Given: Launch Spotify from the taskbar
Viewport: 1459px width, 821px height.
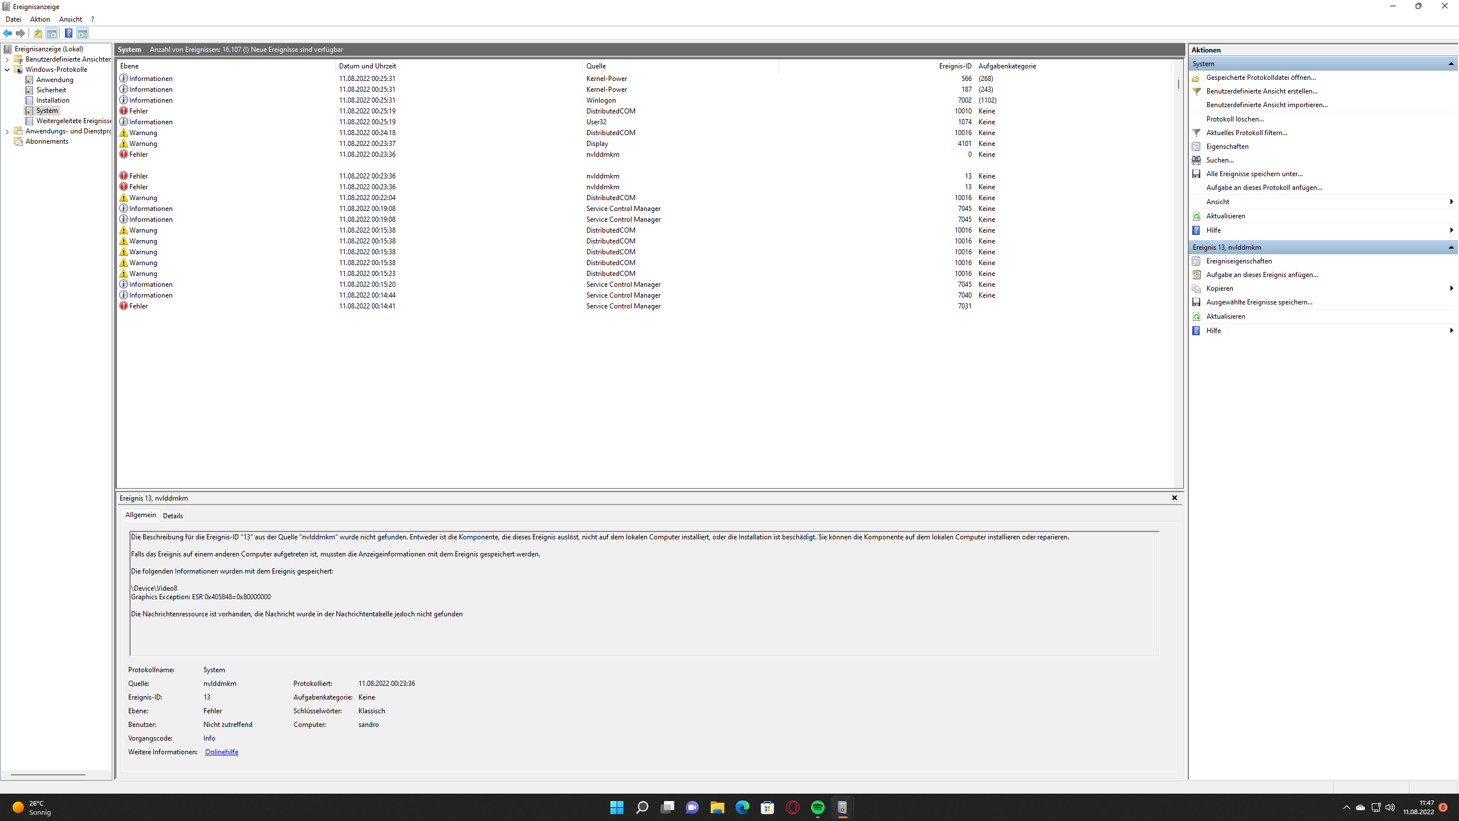Looking at the screenshot, I should point(817,807).
